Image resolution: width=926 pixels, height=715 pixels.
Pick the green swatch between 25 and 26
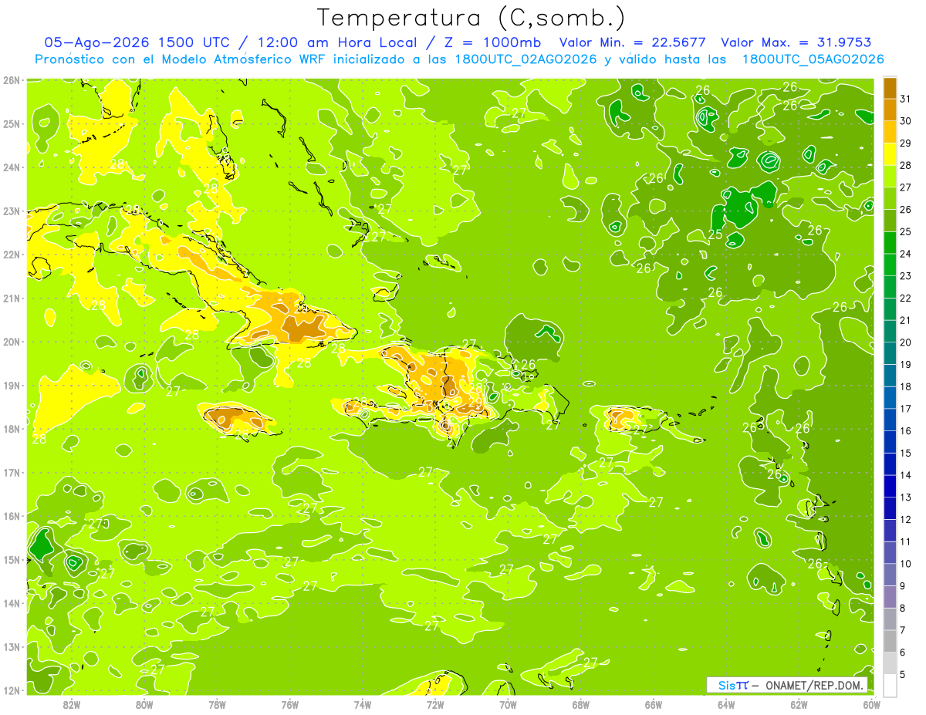click(x=890, y=221)
